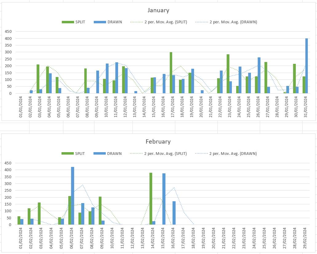Click DRAWN legend entry in February chart

[108, 153]
